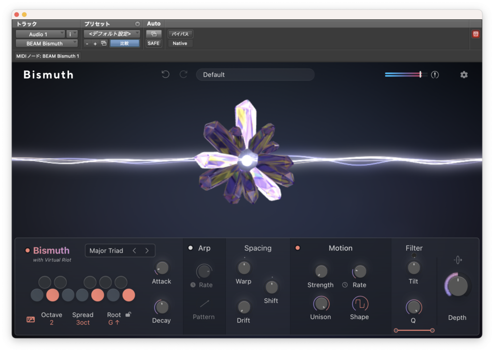This screenshot has width=494, height=352.
Task: Open the BEAM Bismuth insert dropdown
Action: 47,43
